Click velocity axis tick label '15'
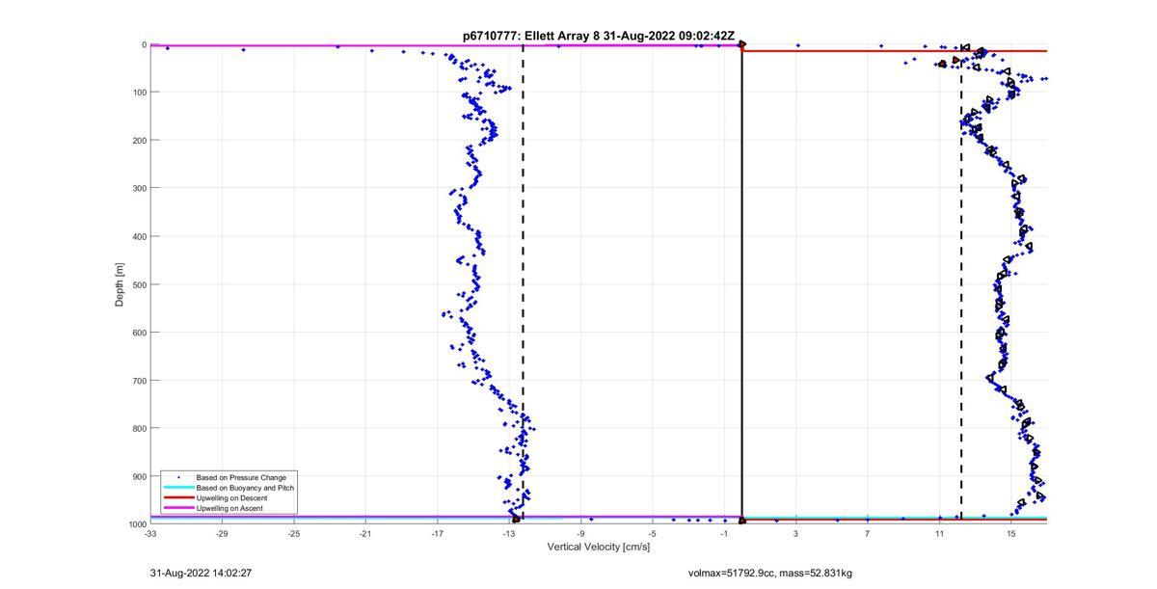The height and width of the screenshot is (589, 1157). click(1011, 533)
